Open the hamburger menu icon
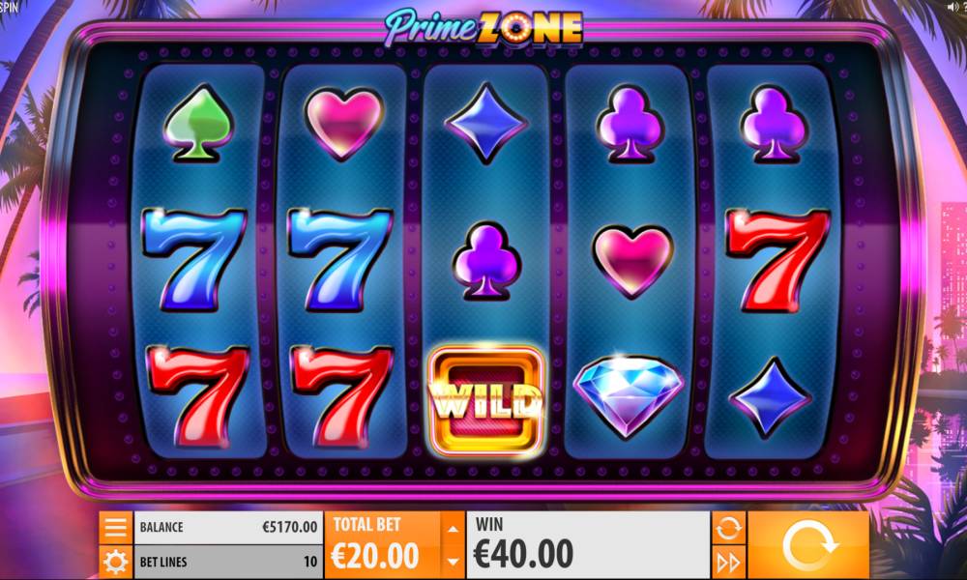967x580 pixels. pos(115,528)
